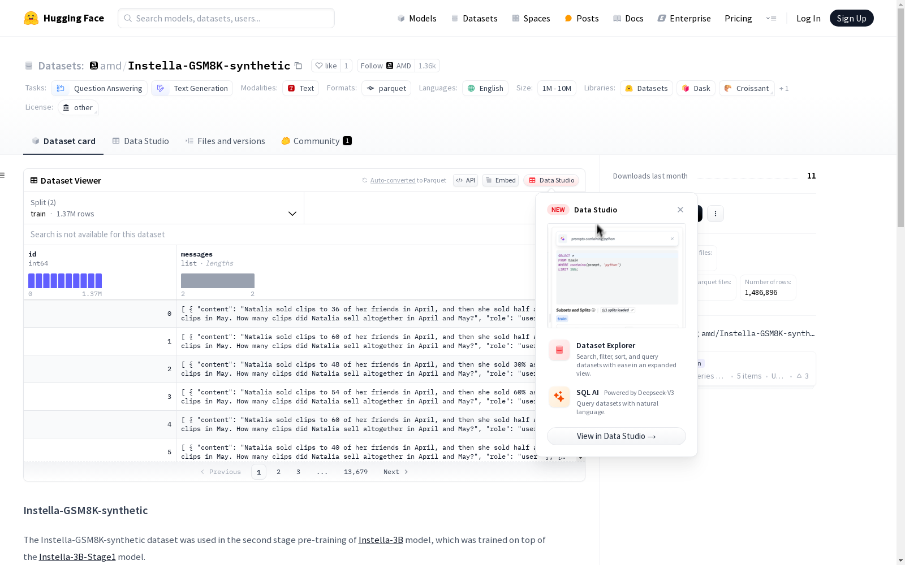Click the like count number
Screen dimensions: 905x565
click(346, 66)
